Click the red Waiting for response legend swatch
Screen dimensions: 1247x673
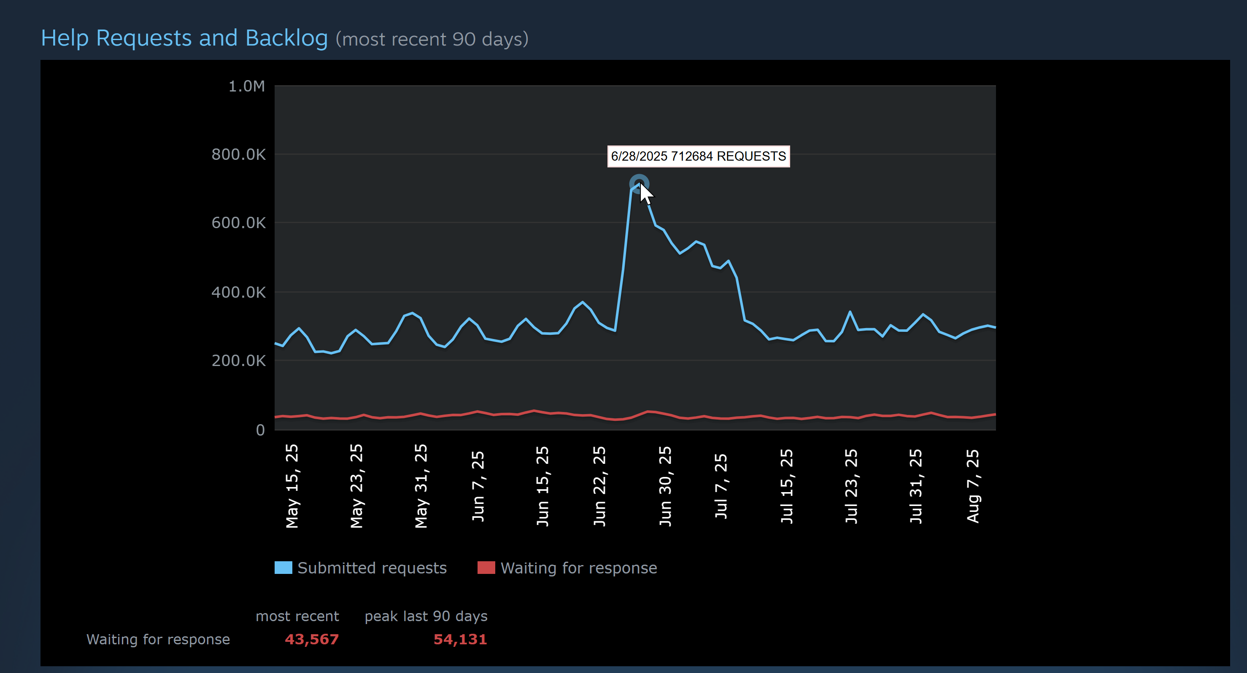point(486,568)
